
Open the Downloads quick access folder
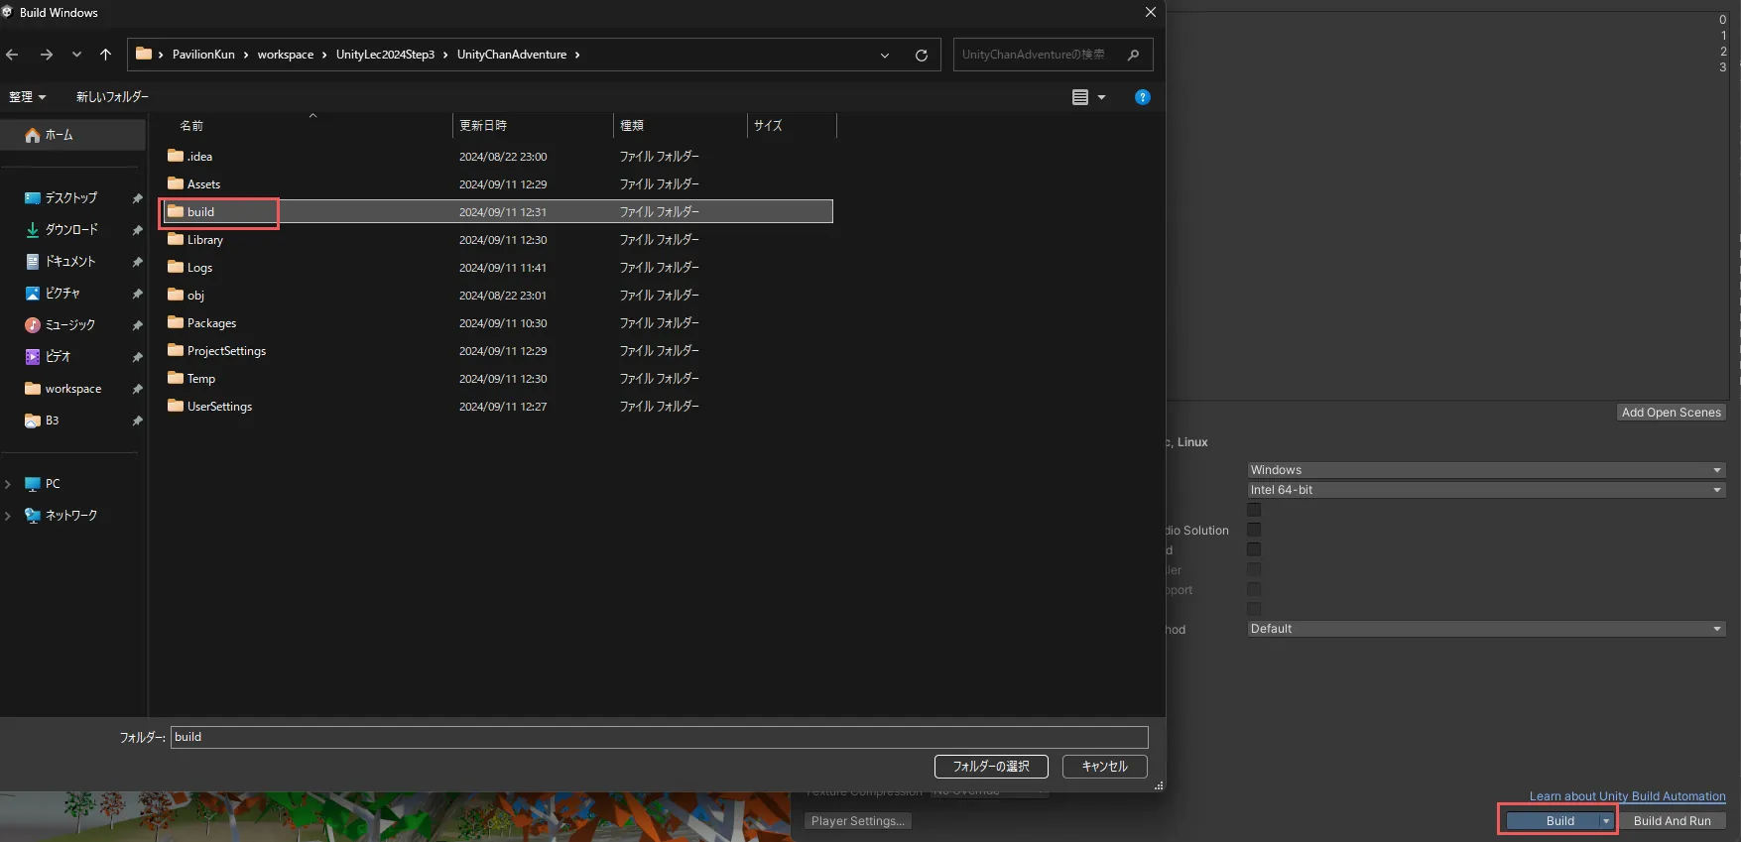[70, 230]
